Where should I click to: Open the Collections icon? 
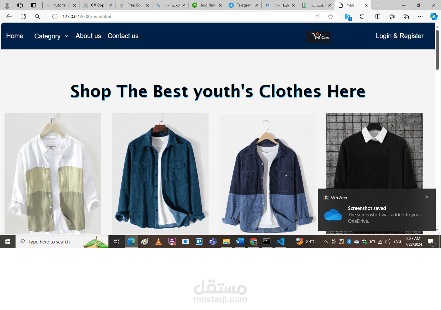406,16
